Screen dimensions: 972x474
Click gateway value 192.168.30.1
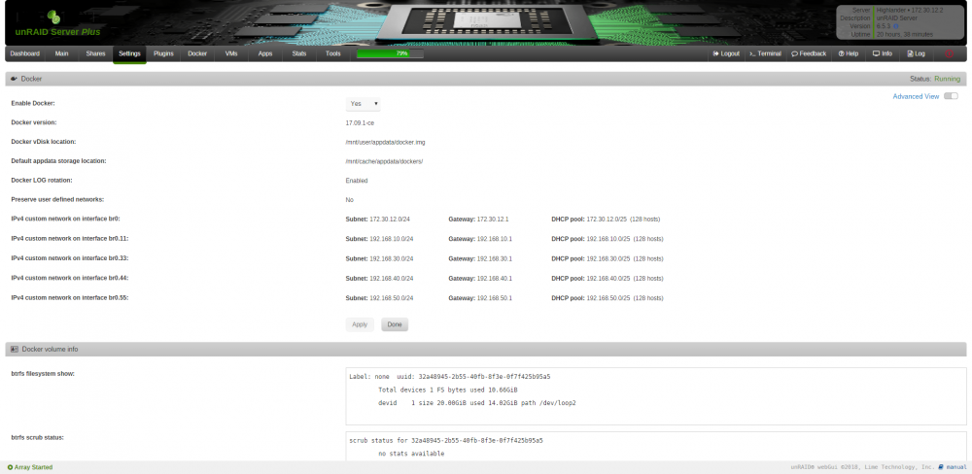coord(494,258)
